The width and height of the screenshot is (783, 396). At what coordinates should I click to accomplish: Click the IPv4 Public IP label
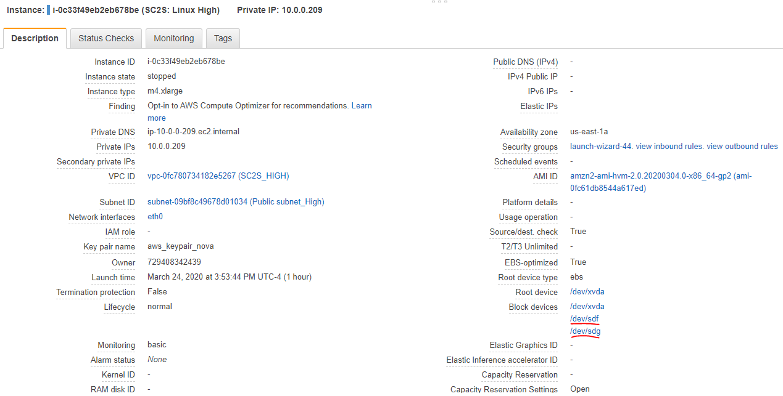point(532,77)
